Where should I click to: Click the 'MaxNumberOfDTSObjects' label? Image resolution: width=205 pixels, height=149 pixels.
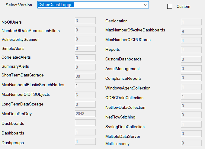coord(26,94)
